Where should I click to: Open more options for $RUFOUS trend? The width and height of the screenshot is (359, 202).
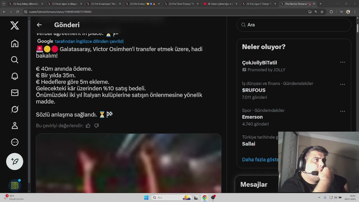(342, 84)
